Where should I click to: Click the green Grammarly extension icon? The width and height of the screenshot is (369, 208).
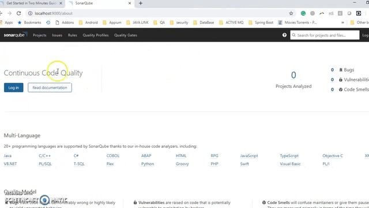[303, 13]
